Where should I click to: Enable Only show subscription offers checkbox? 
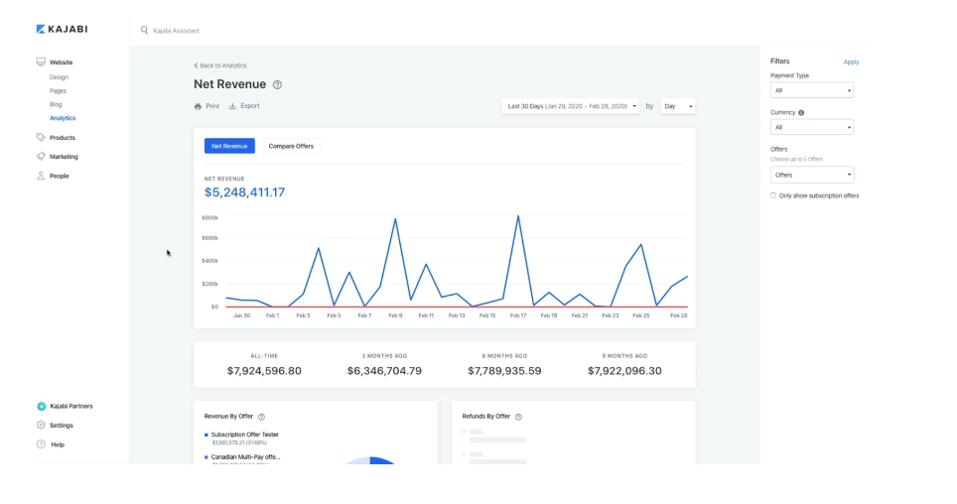coord(773,195)
